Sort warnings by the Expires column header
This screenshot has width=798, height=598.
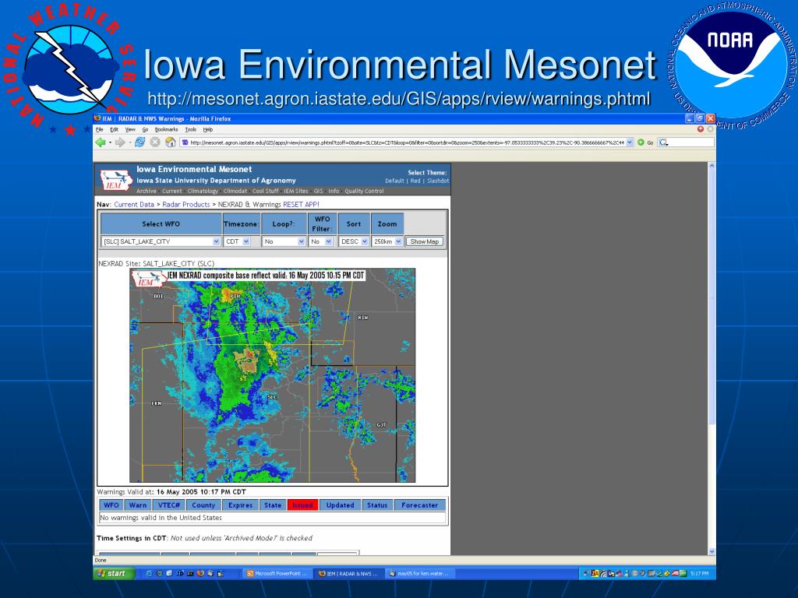tap(240, 505)
